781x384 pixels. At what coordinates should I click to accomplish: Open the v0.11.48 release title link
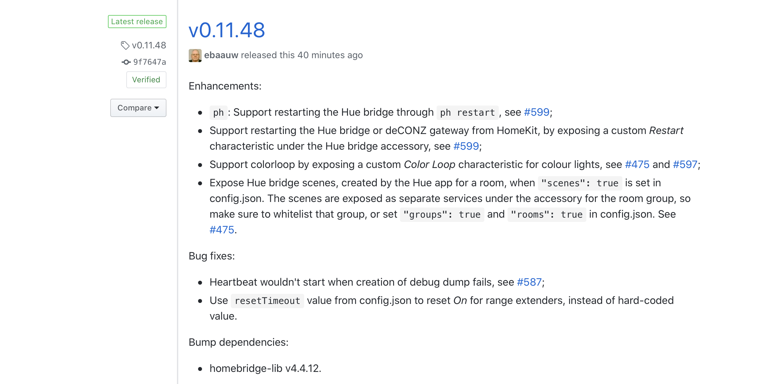pos(227,30)
